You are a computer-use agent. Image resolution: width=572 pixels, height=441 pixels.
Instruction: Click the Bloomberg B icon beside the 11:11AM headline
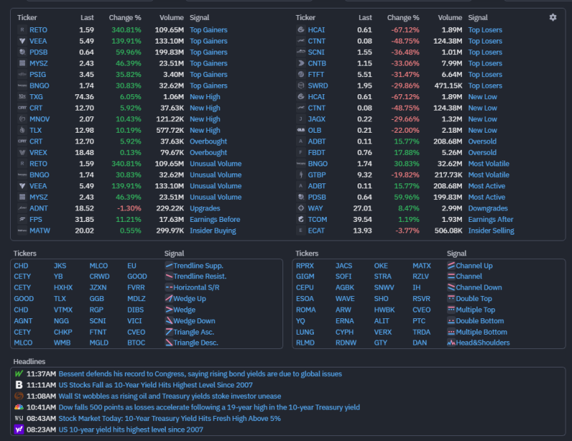tap(19, 385)
